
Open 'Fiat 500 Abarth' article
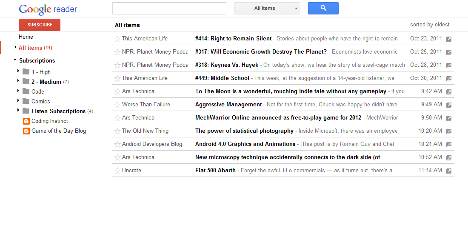click(x=215, y=171)
